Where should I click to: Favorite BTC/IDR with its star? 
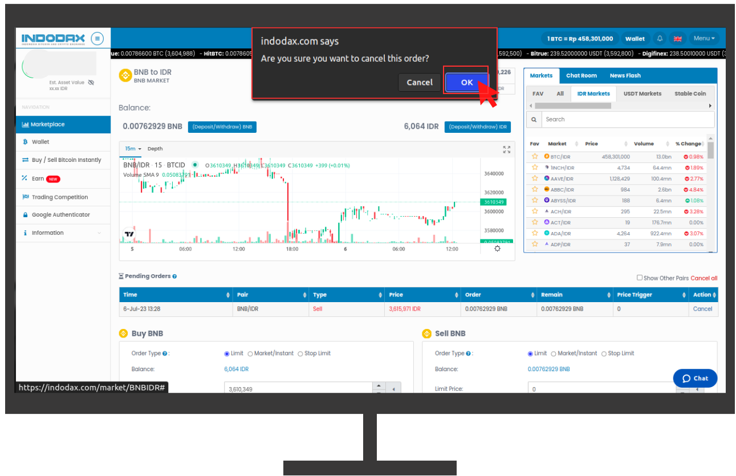coord(535,156)
